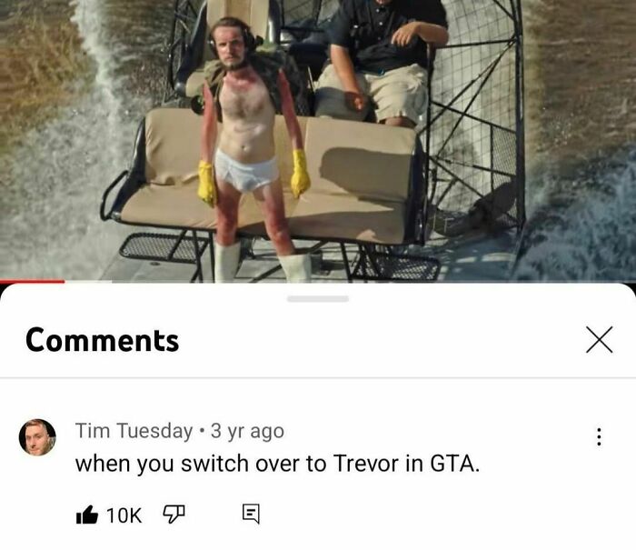Open replies using the reply icon

251,515
